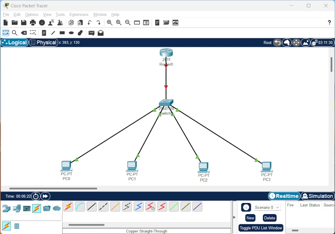Select the orange coaxial cable type

tap(115, 207)
